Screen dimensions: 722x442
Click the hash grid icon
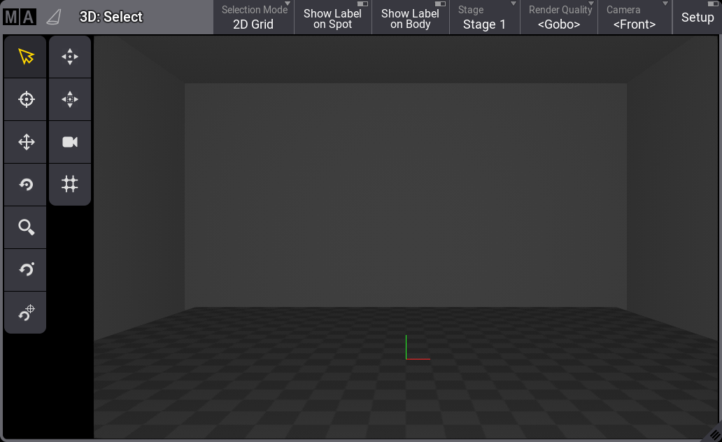(70, 184)
